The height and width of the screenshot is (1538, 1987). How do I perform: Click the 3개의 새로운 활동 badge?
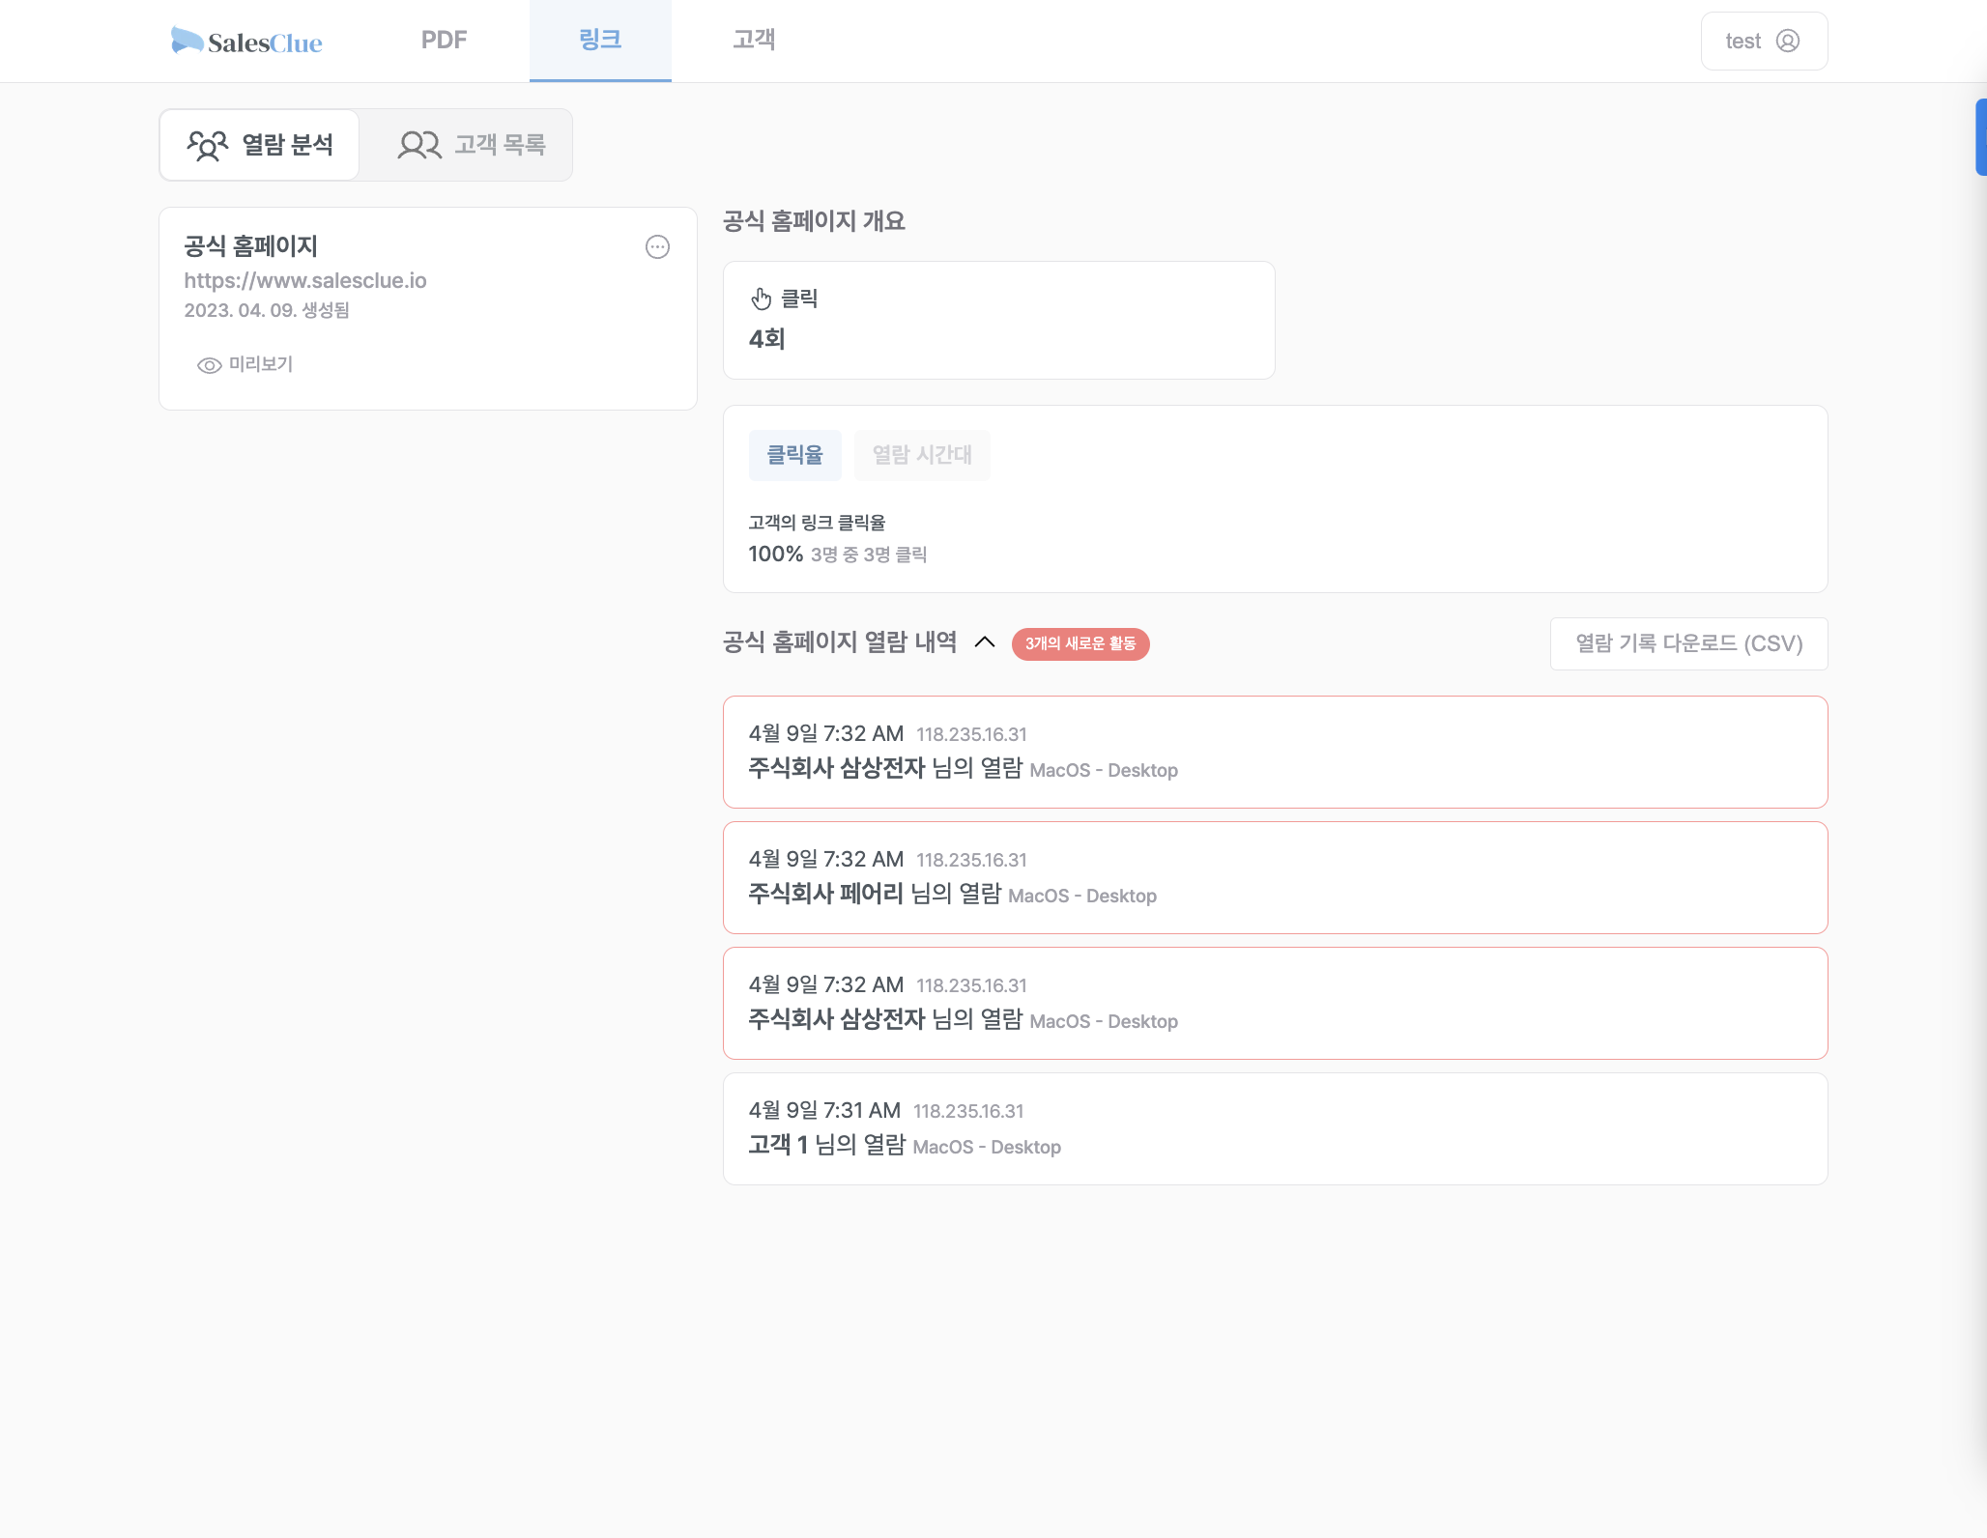pos(1080,643)
